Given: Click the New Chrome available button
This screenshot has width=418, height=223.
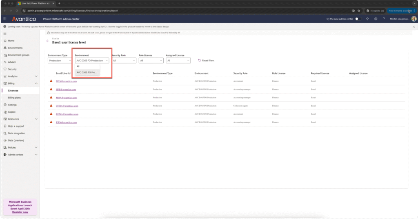Looking at the screenshot, I should point(401,11).
